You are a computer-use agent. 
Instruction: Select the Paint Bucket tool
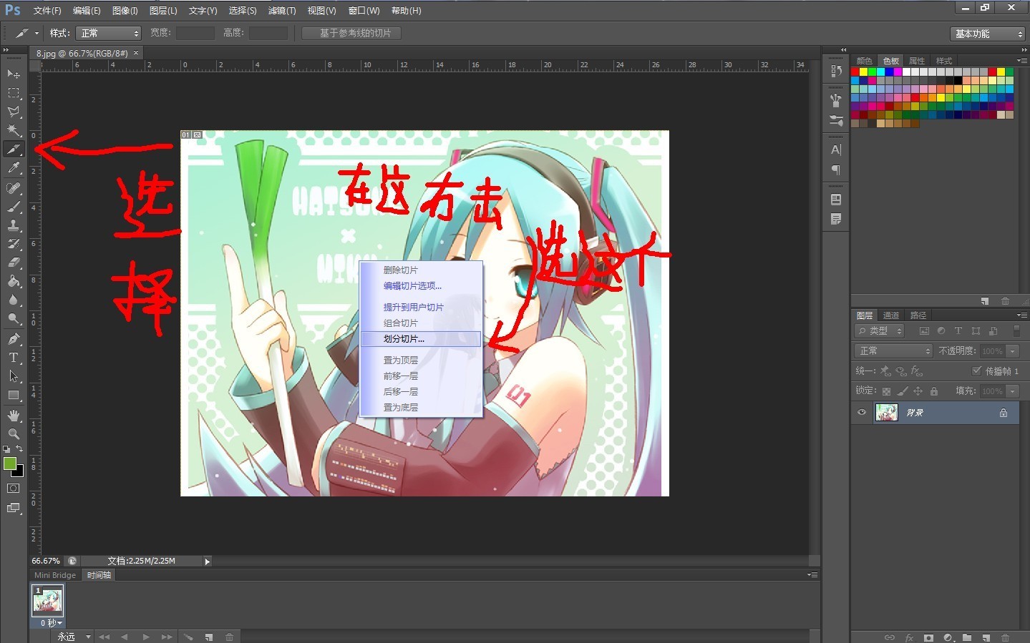point(14,281)
